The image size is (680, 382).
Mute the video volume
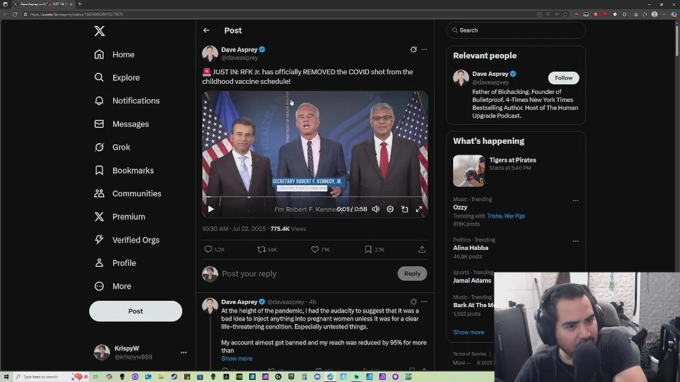point(376,209)
